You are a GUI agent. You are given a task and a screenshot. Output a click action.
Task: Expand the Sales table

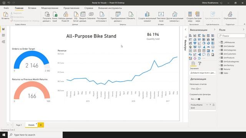(x=219, y=73)
